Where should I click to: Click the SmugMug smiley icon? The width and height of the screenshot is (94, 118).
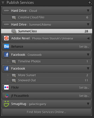pos(6,104)
